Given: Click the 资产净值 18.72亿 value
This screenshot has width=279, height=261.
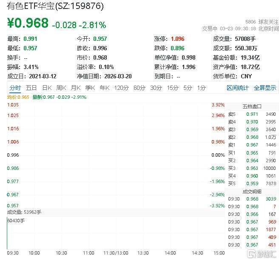Looking at the screenshot, I should click(x=250, y=67).
